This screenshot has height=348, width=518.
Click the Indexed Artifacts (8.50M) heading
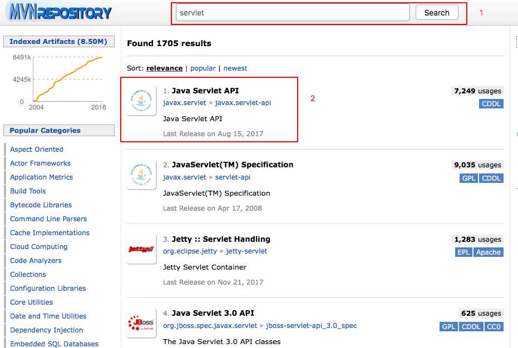click(x=58, y=42)
